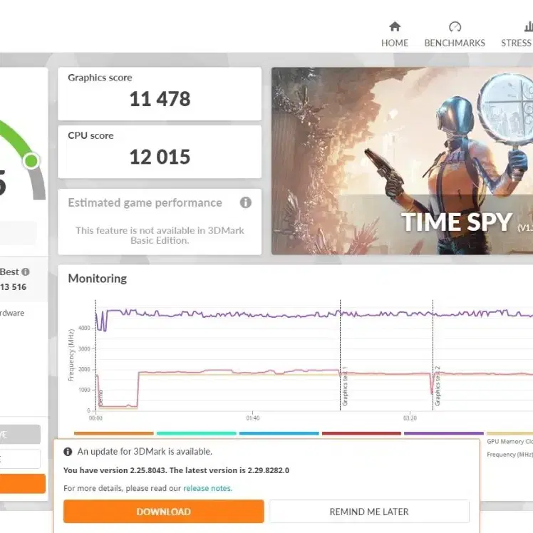This screenshot has width=533, height=533.
Task: Click the 12 015 CPU score value
Action: click(160, 157)
